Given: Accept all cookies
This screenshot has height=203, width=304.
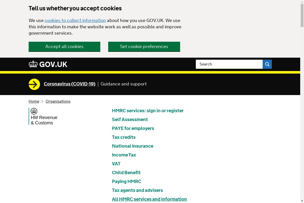Looking at the screenshot, I should pyautogui.click(x=64, y=47).
